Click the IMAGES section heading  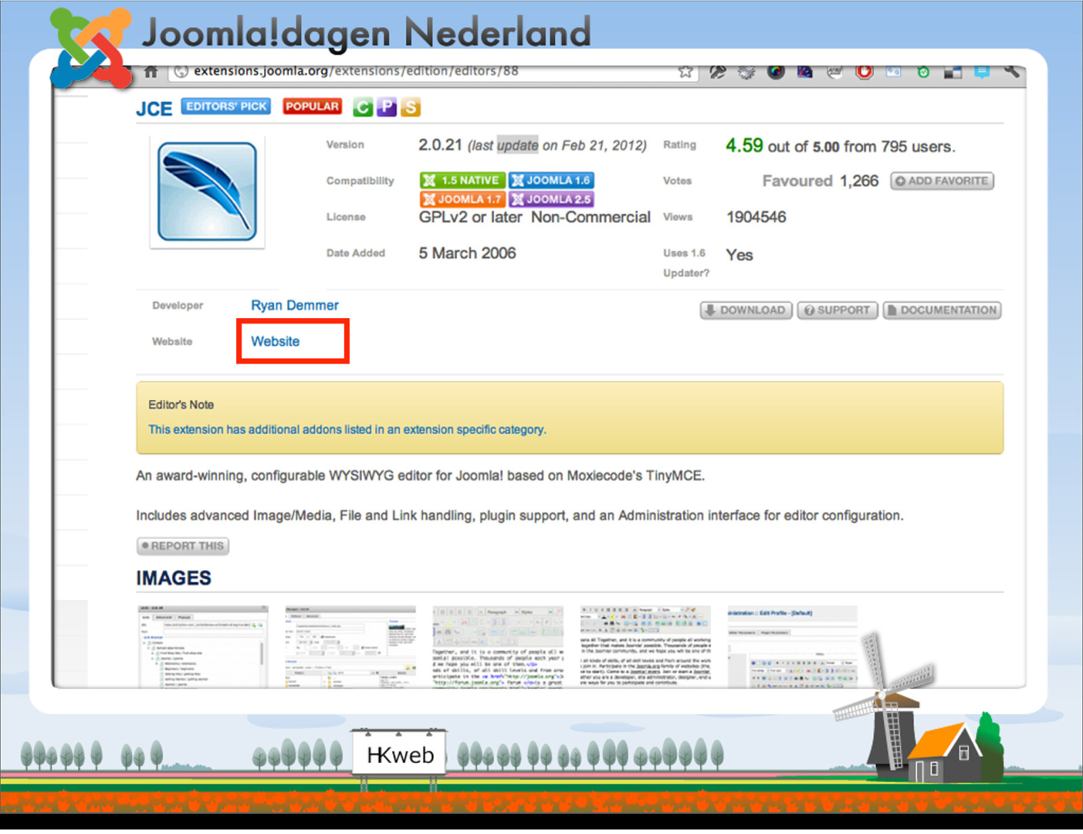pos(174,578)
